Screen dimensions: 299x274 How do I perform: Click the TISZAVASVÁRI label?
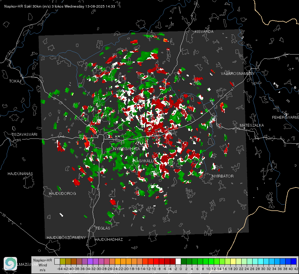(24, 135)
